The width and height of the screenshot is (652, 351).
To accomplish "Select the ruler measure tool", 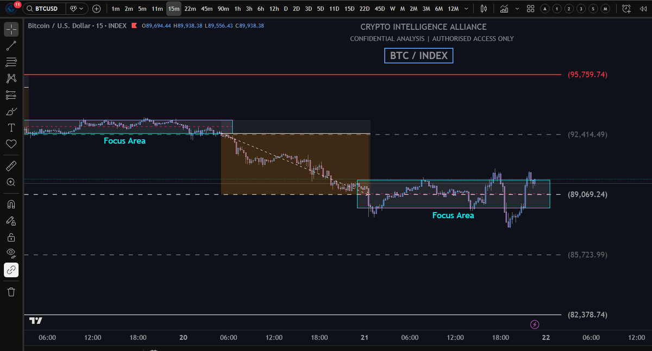I will [x=11, y=166].
